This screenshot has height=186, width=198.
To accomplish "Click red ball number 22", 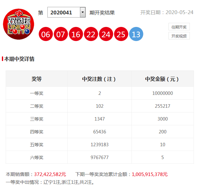I will 91,34.
